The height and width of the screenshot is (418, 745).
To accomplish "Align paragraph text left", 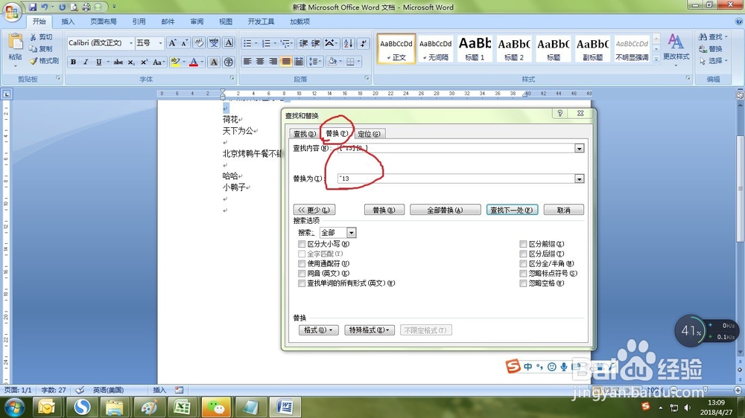I will point(247,62).
